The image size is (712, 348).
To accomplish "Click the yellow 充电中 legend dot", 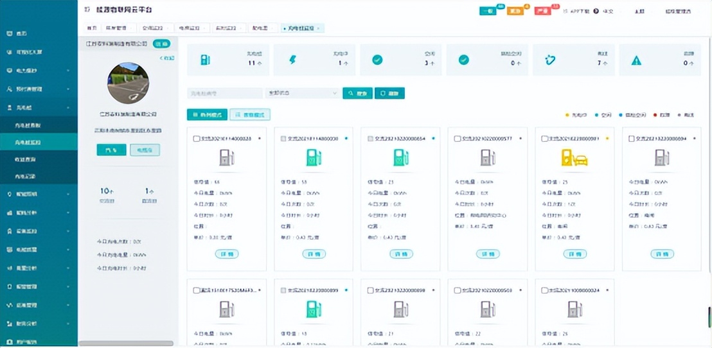I will 567,115.
